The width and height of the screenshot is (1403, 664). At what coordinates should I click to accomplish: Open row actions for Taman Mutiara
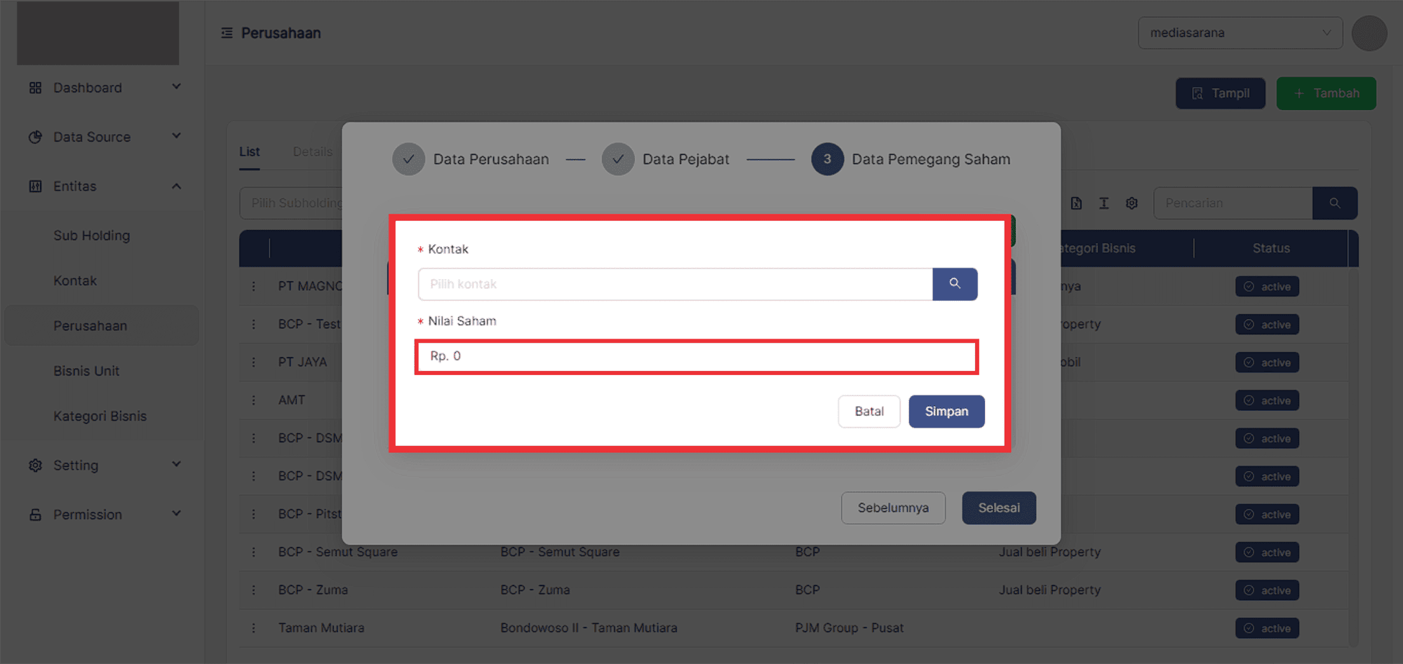pyautogui.click(x=254, y=628)
